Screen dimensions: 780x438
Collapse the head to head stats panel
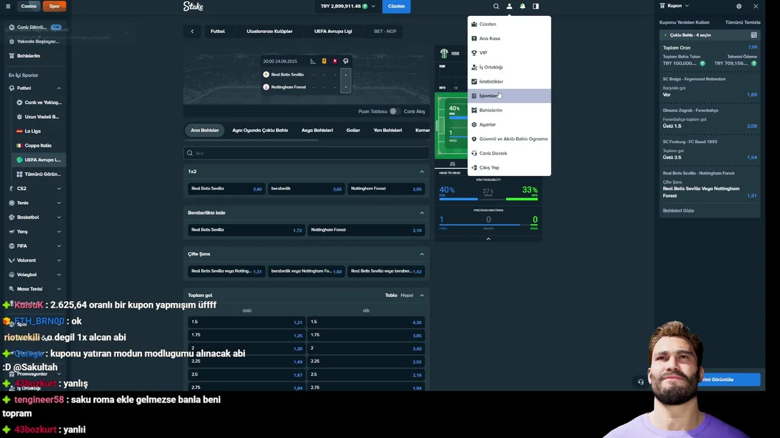(488, 239)
